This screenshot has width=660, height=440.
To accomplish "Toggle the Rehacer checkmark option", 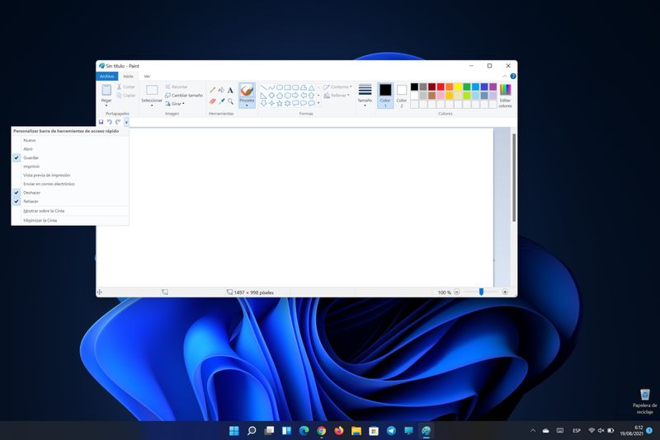I will coord(31,201).
